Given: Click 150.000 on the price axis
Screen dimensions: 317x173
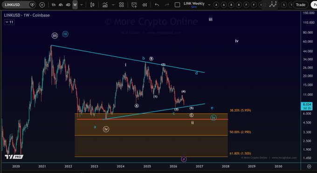Looking at the screenshot, I should tap(309, 13).
